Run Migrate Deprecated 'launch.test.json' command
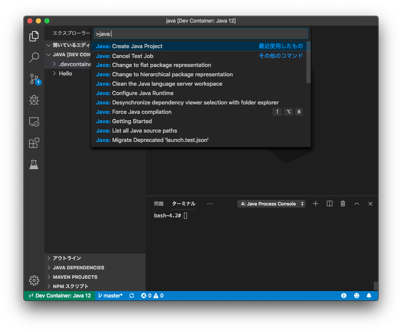This screenshot has width=402, height=332. (x=199, y=140)
